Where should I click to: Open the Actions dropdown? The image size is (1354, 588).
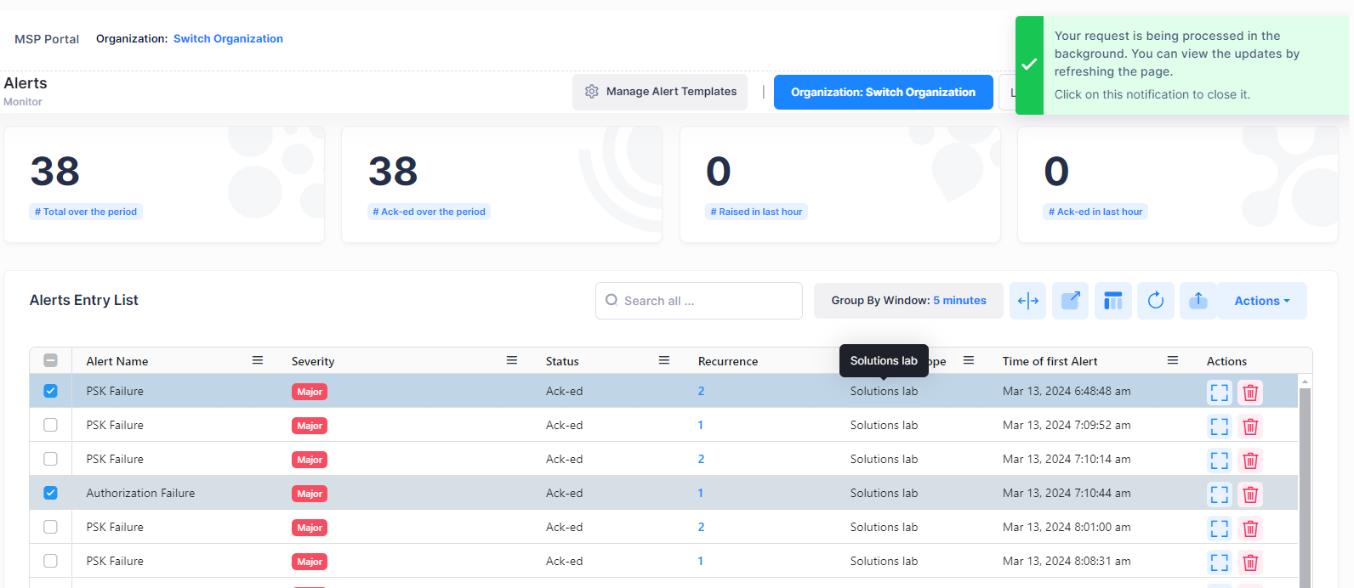(1261, 301)
